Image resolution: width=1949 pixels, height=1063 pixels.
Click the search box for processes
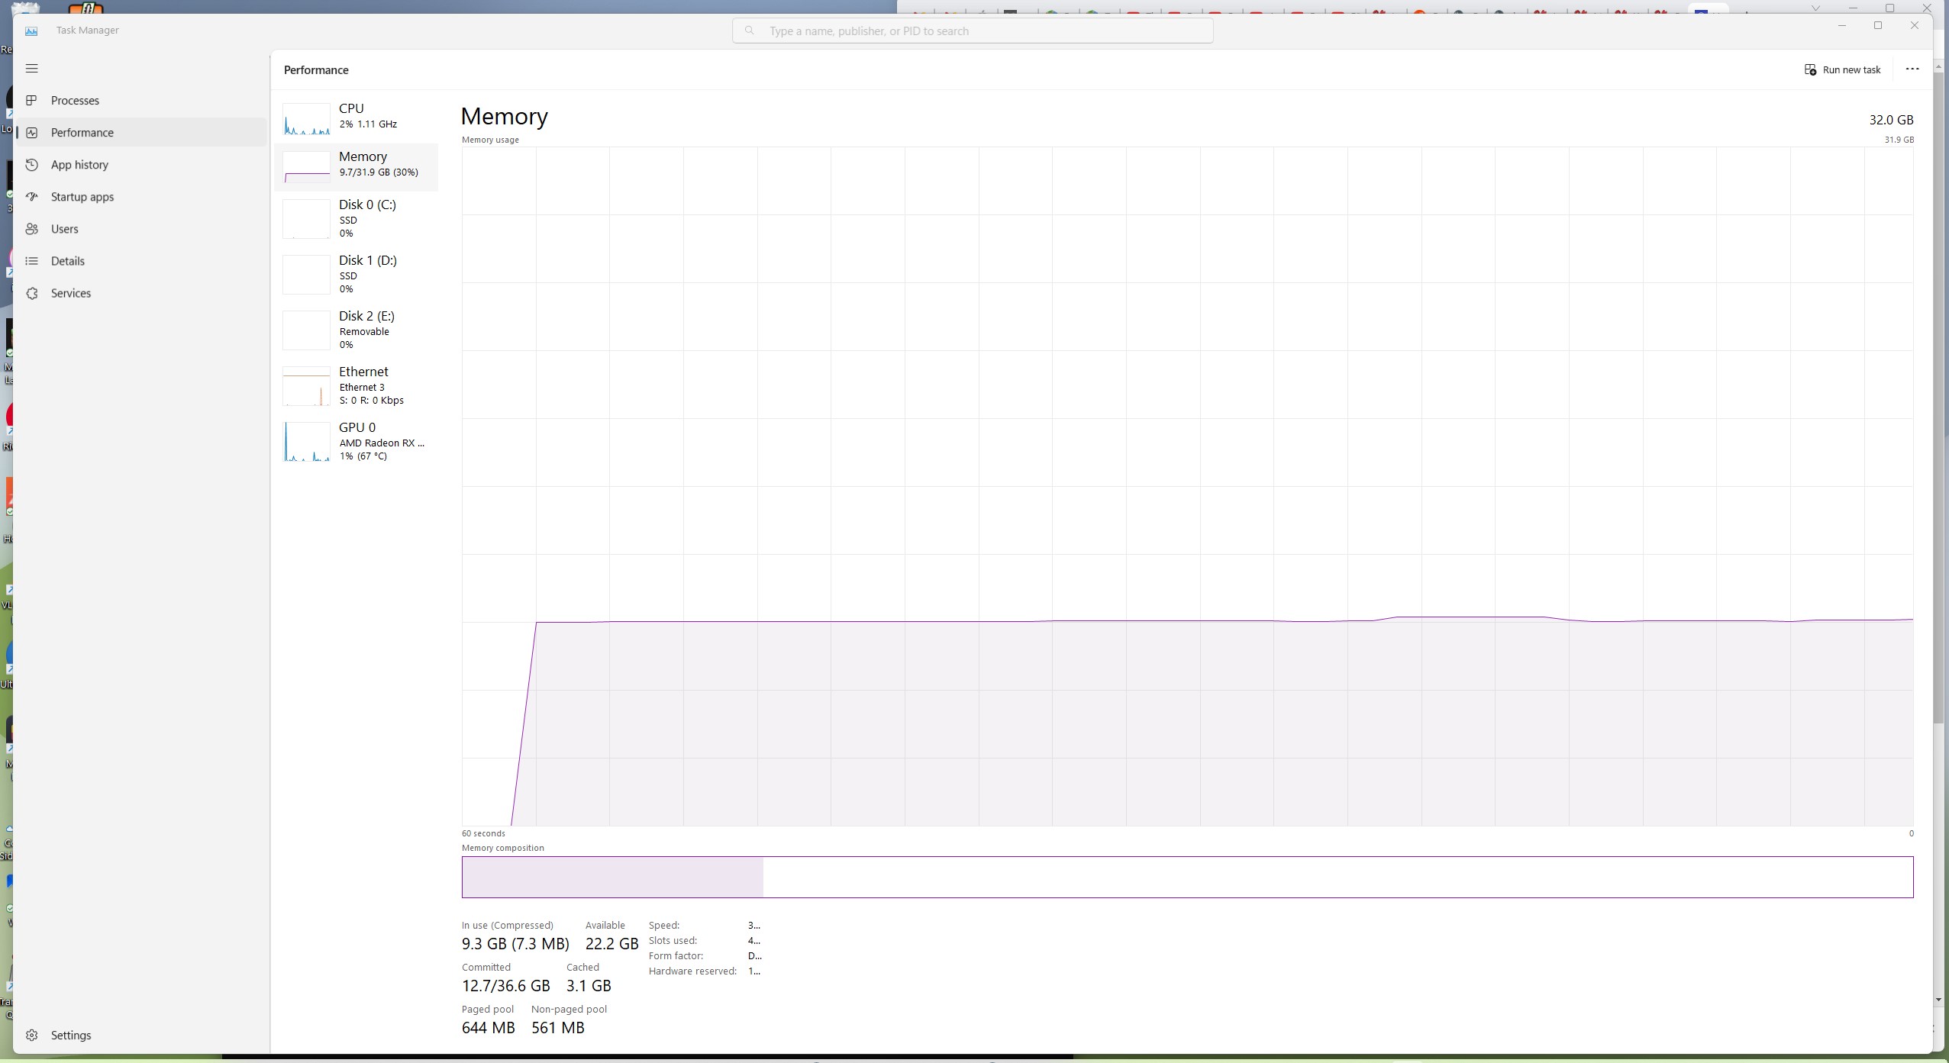pos(972,31)
